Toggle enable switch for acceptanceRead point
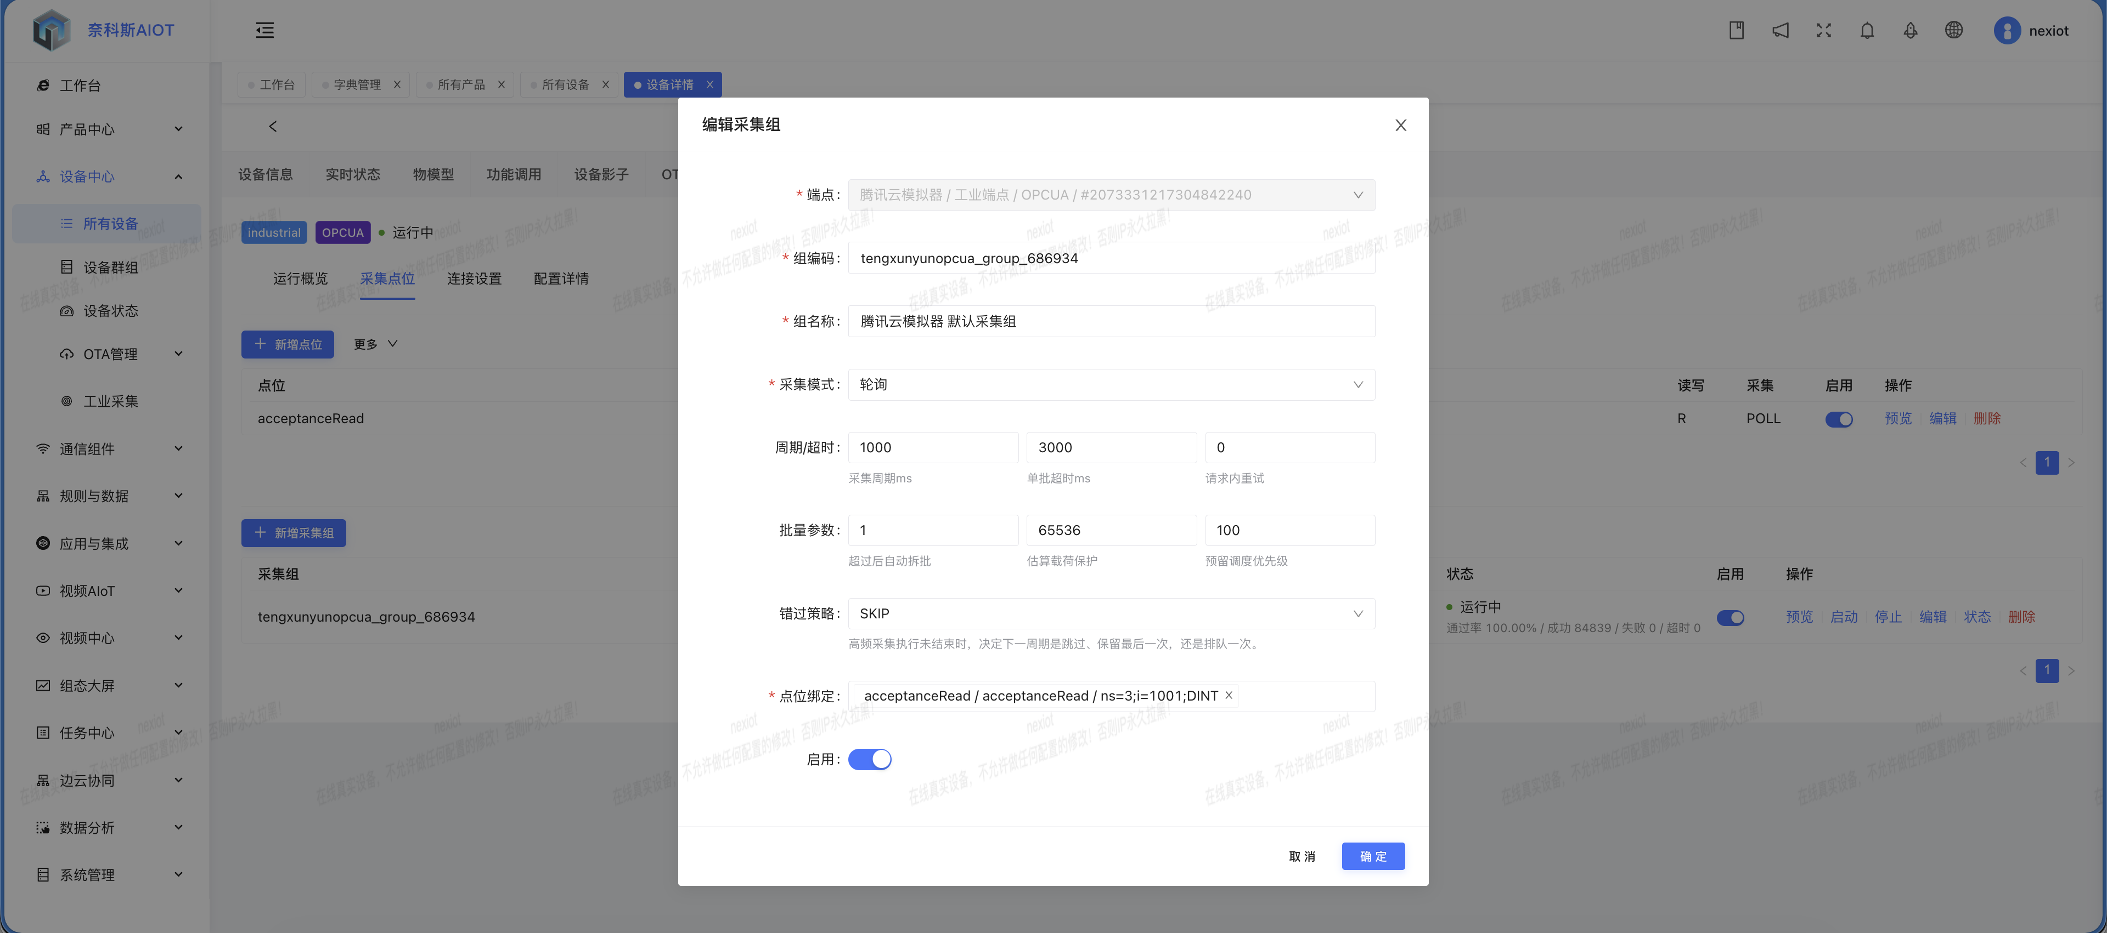 [x=1839, y=419]
